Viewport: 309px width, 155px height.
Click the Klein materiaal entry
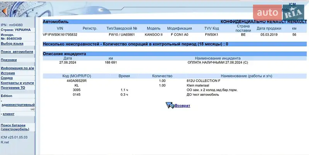click(x=198, y=85)
